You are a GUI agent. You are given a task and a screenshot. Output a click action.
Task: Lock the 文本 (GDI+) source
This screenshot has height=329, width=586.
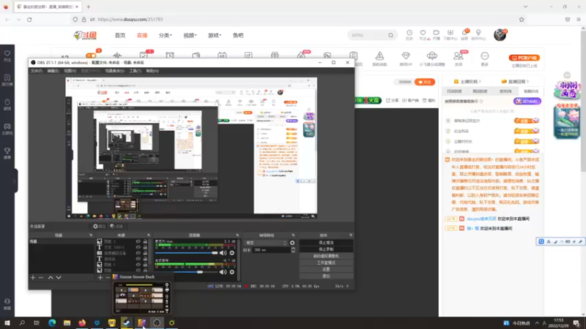coord(145,247)
